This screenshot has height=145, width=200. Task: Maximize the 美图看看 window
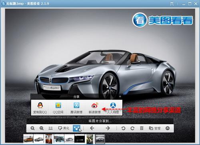(190, 4)
